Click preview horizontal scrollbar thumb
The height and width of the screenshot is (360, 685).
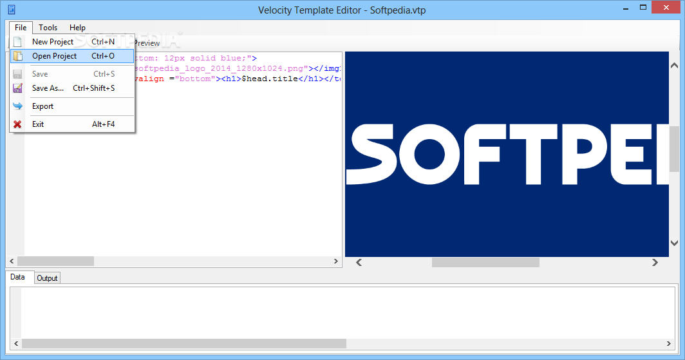point(486,263)
